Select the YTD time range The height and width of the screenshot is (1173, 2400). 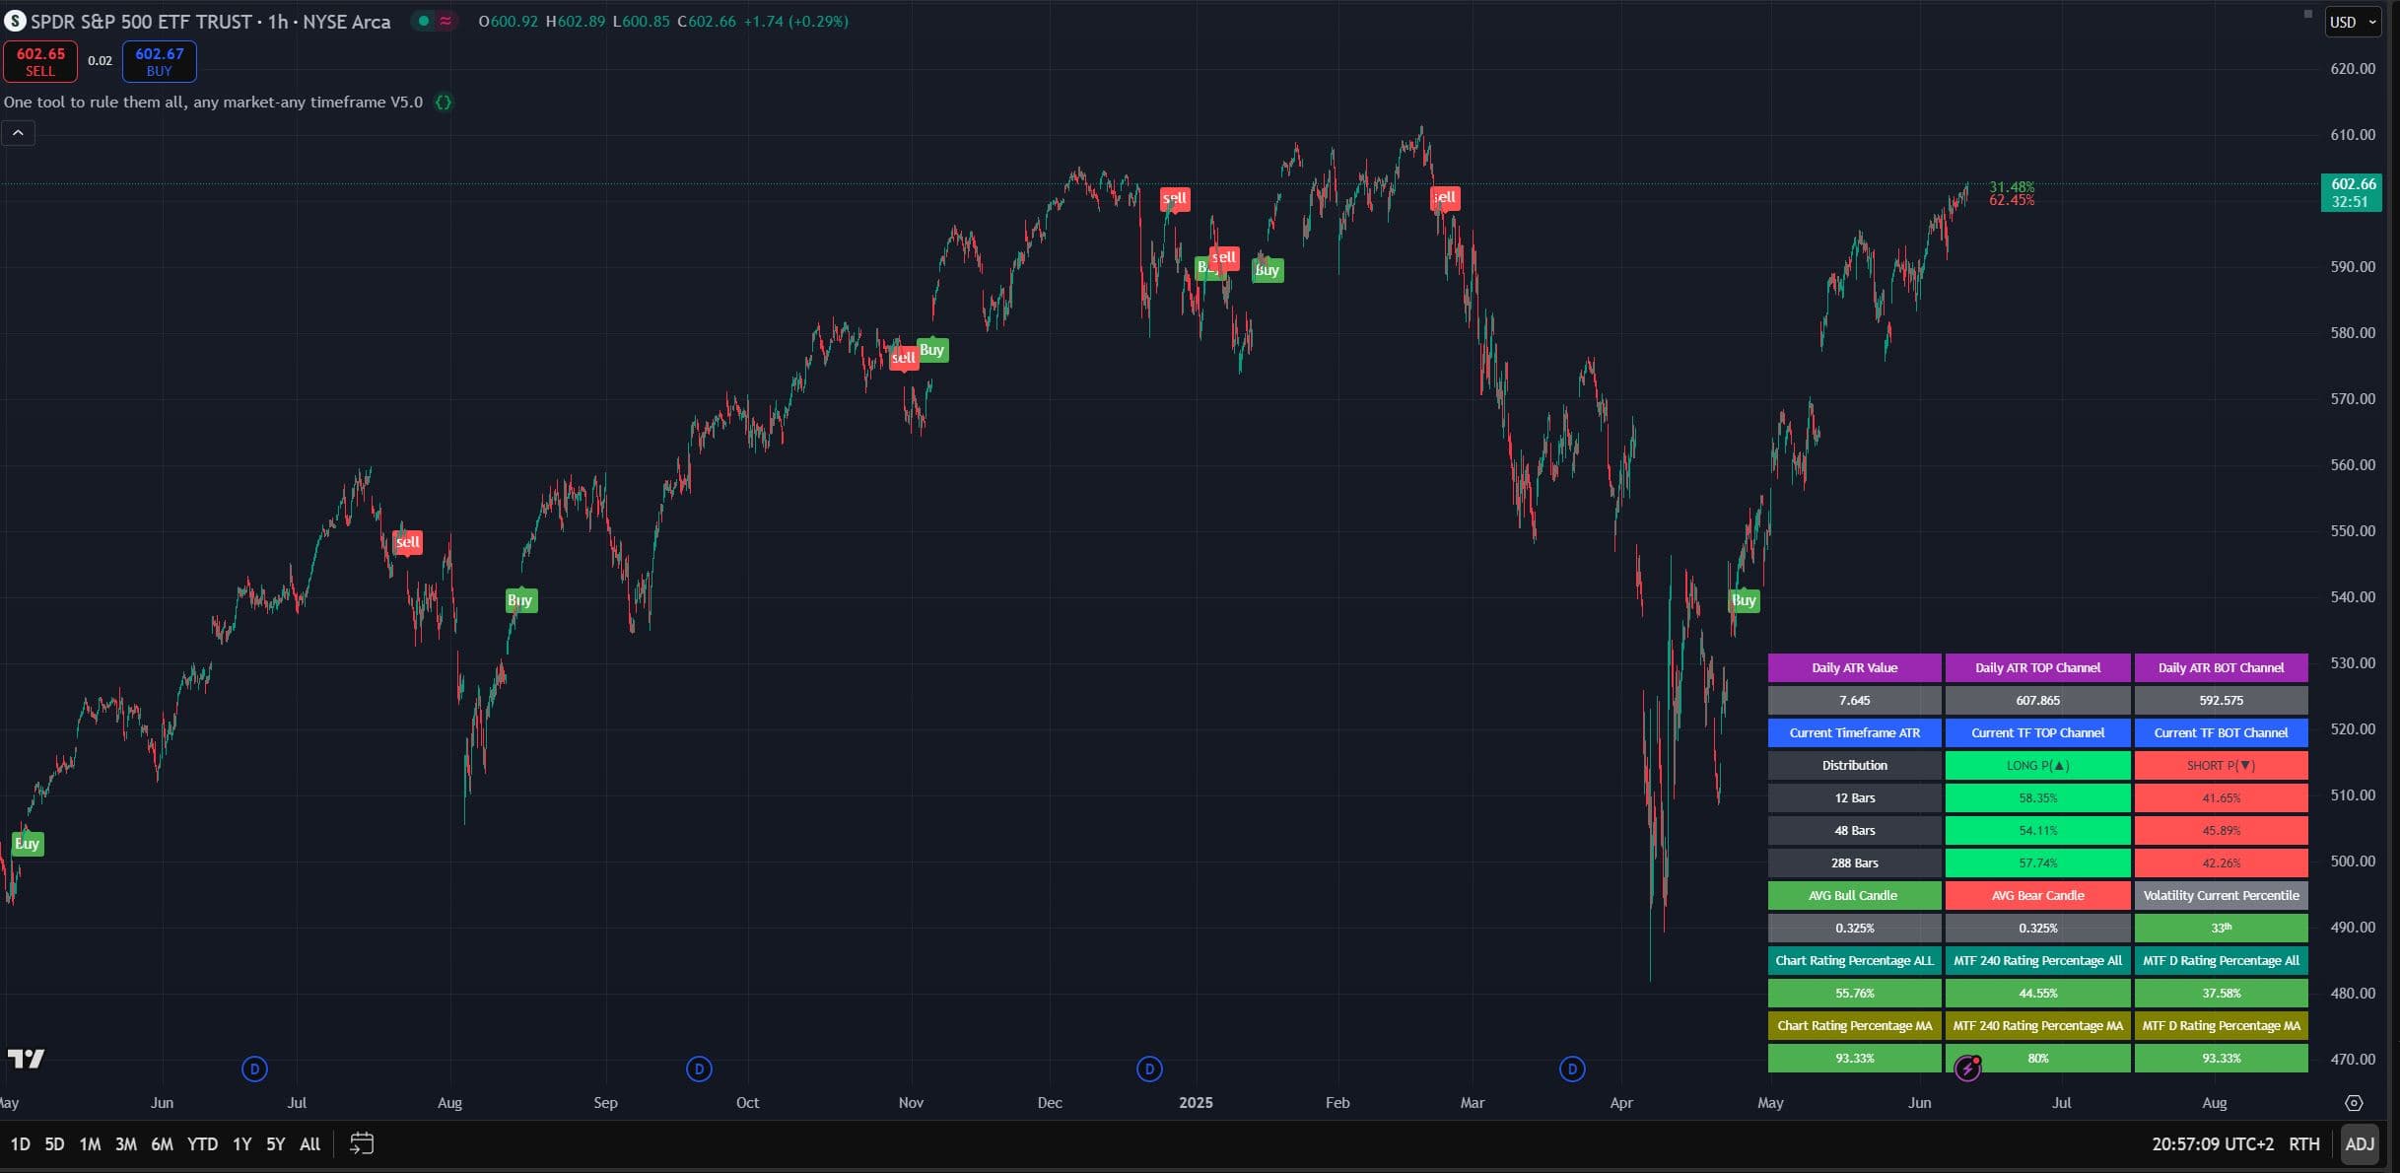pyautogui.click(x=202, y=1144)
